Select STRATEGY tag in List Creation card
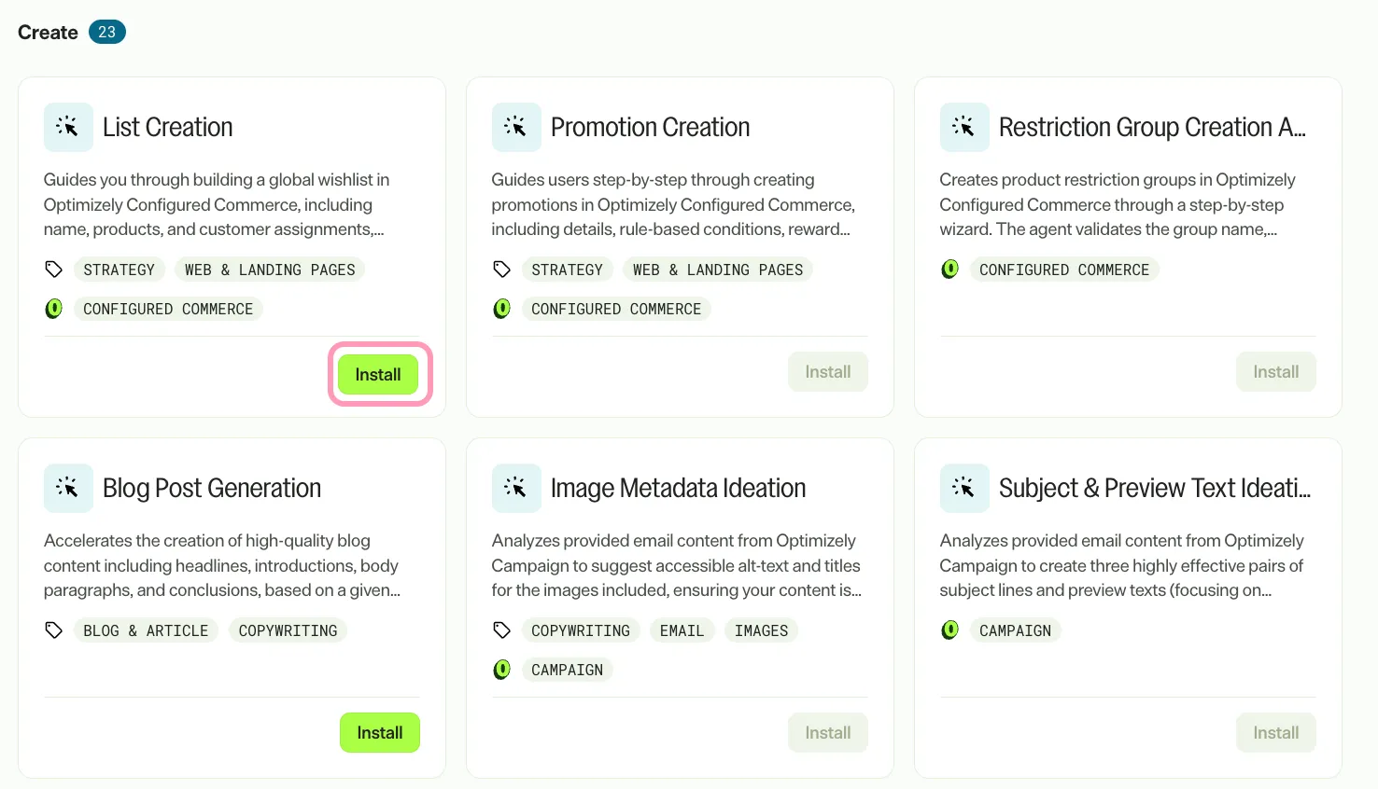Viewport: 1378px width, 789px height. point(120,270)
